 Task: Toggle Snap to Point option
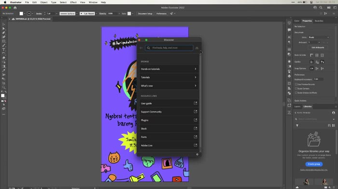tap(311, 68)
